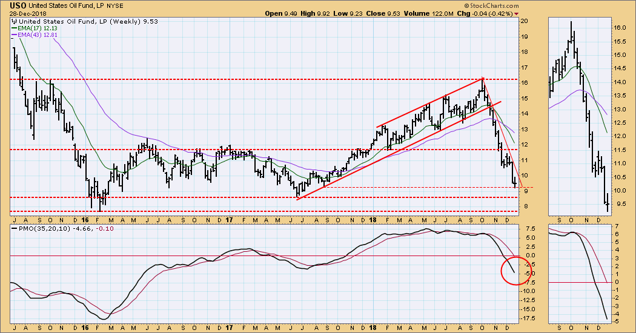The height and width of the screenshot is (333, 636).
Task: Click the 12 label on main price axis
Action: [524, 145]
